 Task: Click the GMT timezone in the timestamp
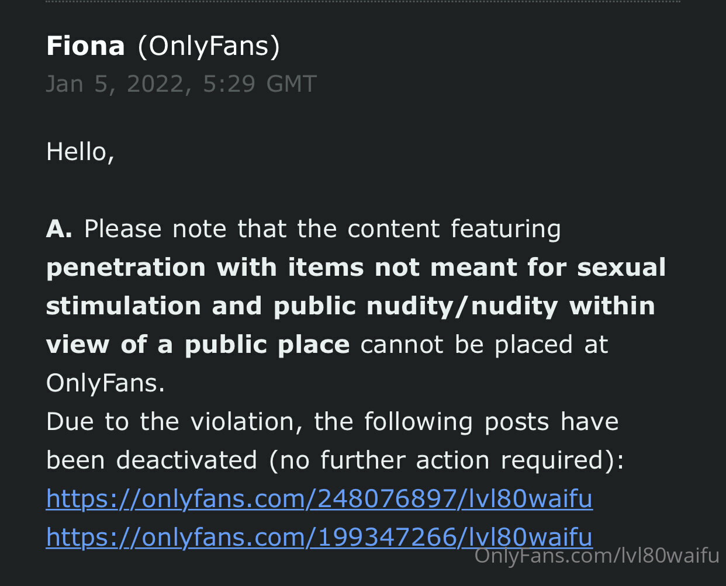[291, 84]
